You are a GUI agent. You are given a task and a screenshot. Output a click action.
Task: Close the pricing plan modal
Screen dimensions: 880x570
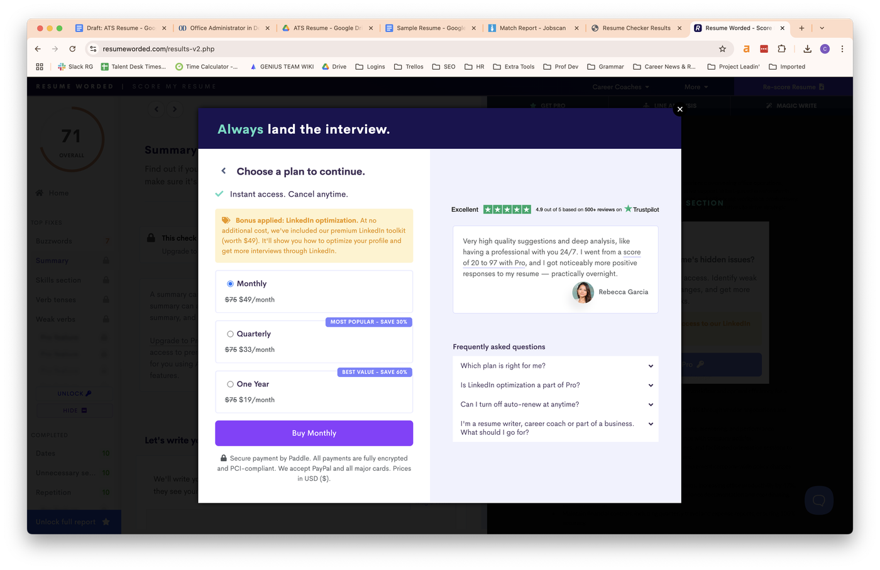tap(679, 109)
